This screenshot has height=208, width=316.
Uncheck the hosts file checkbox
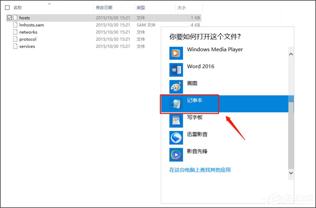pos(9,18)
